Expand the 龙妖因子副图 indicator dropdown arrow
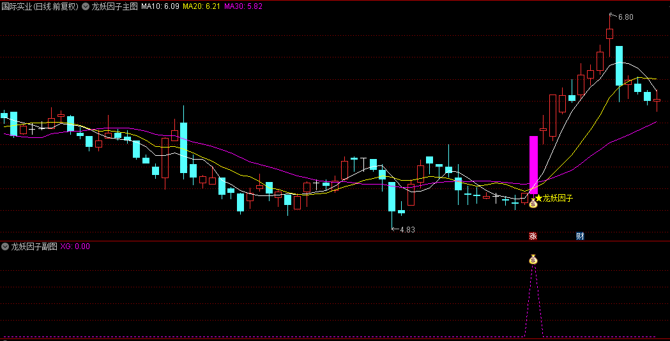The height and width of the screenshot is (341, 670). (5, 246)
